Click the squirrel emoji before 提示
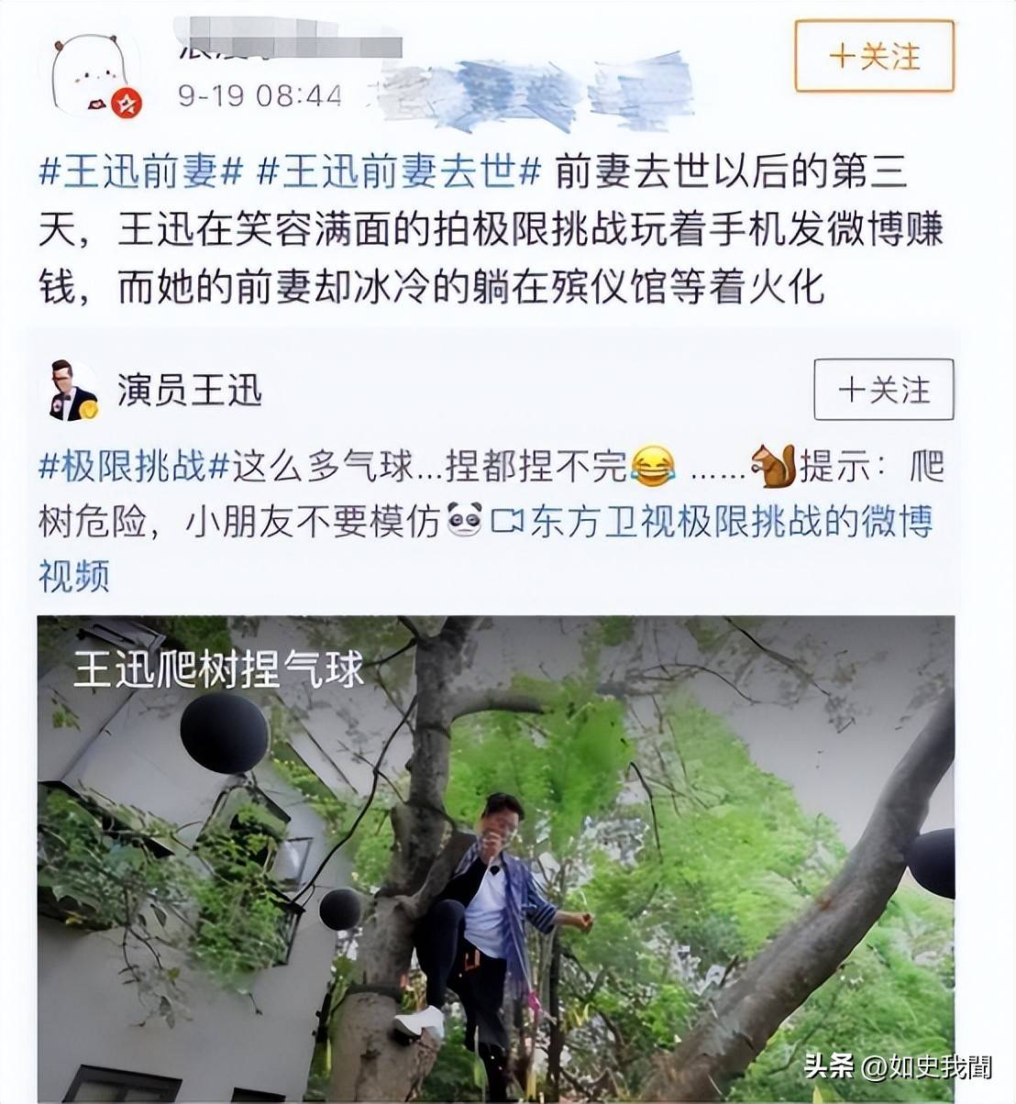The height and width of the screenshot is (1104, 1016). (773, 466)
